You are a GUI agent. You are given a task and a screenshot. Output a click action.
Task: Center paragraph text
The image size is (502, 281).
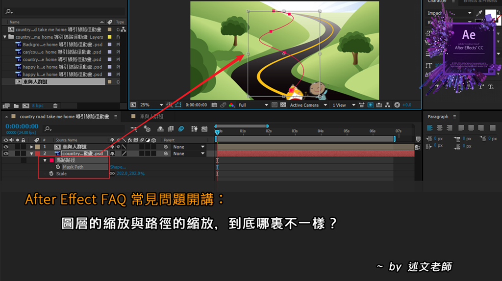click(440, 128)
